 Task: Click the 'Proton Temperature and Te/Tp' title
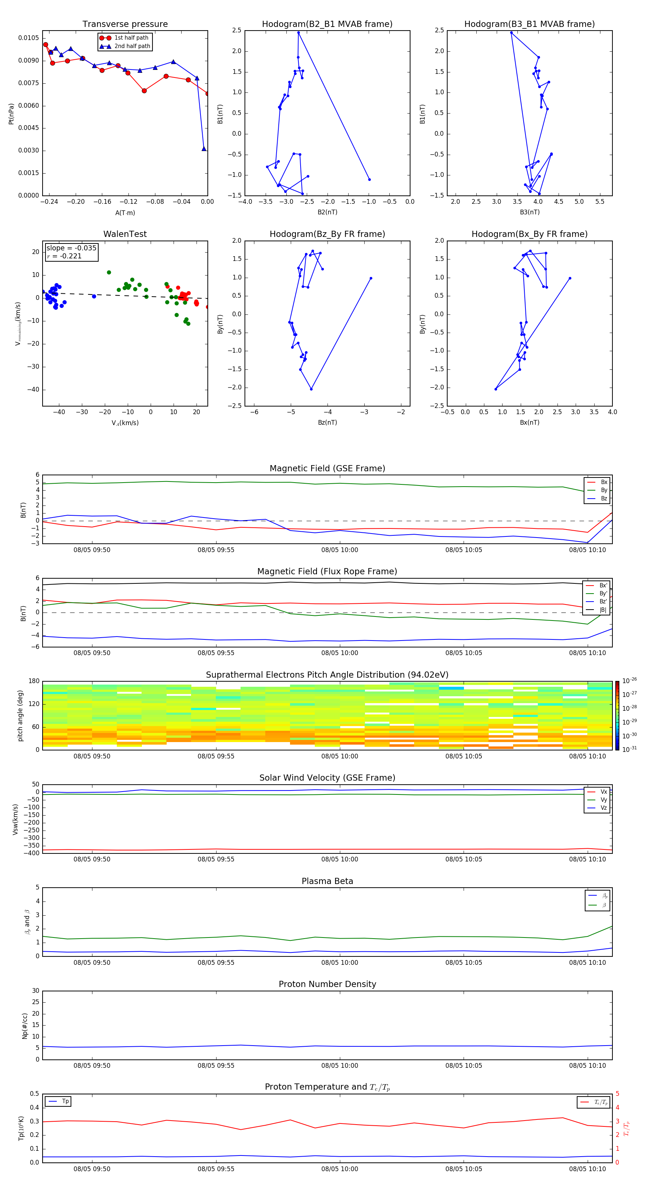point(327,1088)
